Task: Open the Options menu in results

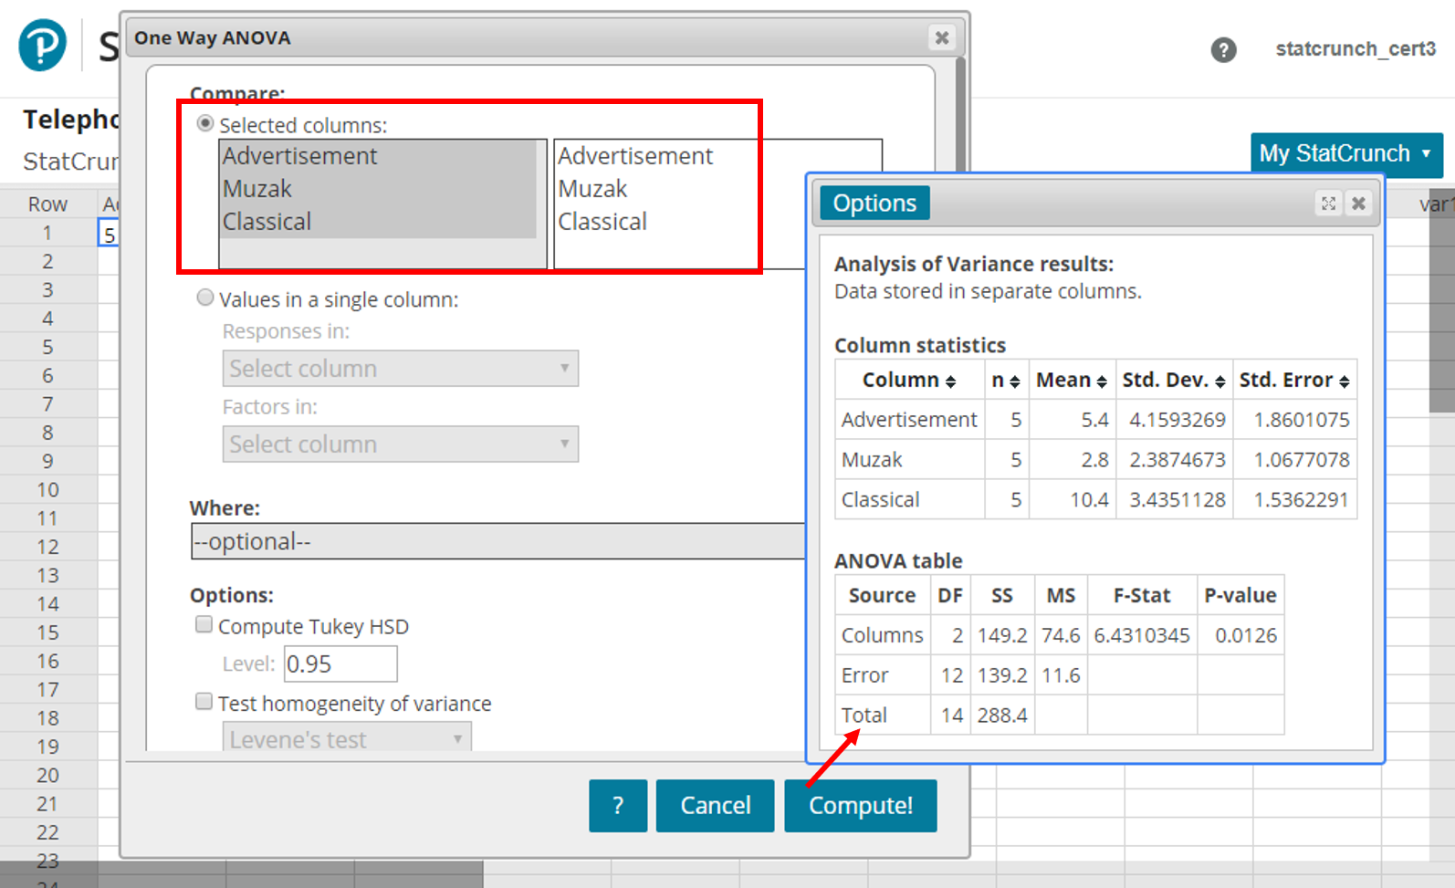Action: pyautogui.click(x=874, y=204)
